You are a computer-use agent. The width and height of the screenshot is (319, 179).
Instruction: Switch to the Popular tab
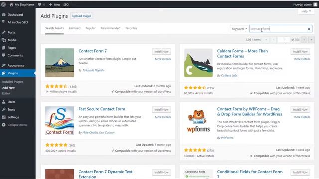click(91, 28)
